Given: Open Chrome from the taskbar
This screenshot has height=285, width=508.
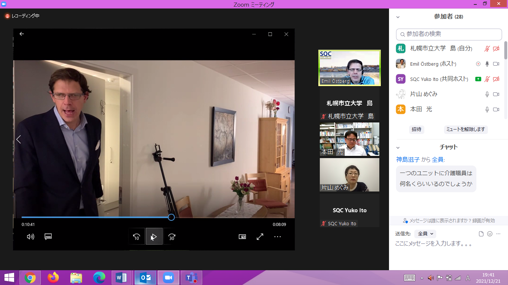Looking at the screenshot, I should coord(30,278).
